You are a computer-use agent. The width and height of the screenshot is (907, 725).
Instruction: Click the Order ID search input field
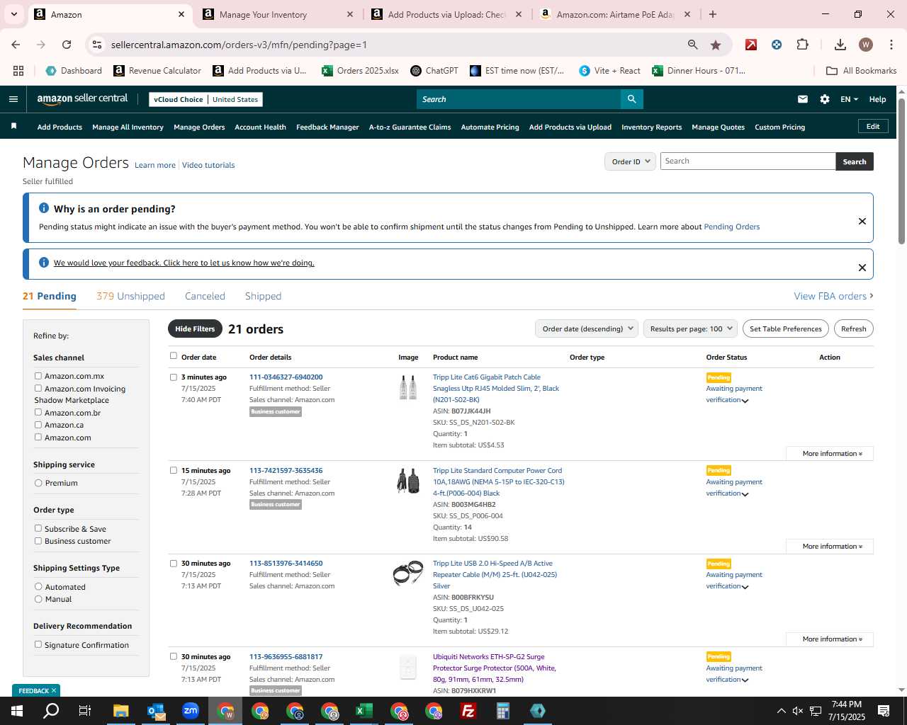pos(748,161)
